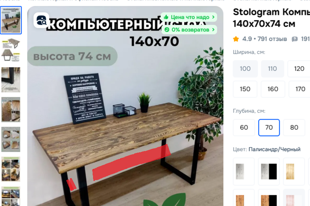Select width option 170
The image size is (310, 206).
click(300, 89)
